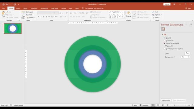
Task: Click the Start From Beginning presentation icon
Action: [x=15, y=5]
